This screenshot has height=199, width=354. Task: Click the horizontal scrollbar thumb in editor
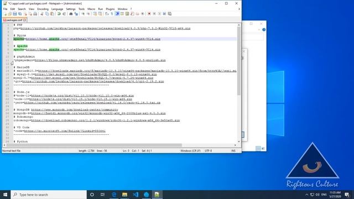click(94, 145)
